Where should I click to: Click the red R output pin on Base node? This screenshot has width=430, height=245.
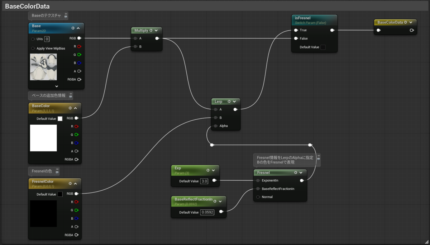[x=79, y=46]
